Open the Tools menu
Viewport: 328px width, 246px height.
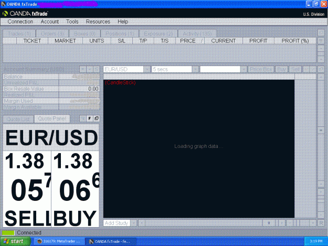pos(72,22)
